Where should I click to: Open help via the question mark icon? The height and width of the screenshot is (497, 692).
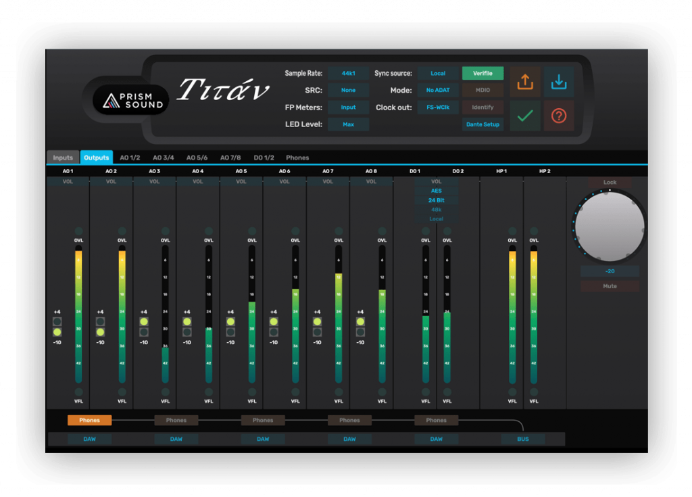pyautogui.click(x=559, y=116)
